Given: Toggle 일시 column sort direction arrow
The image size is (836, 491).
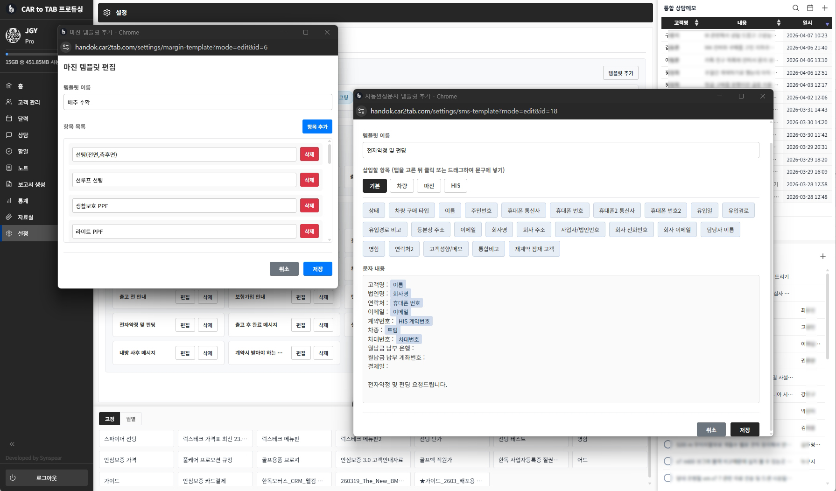Looking at the screenshot, I should coord(827,24).
